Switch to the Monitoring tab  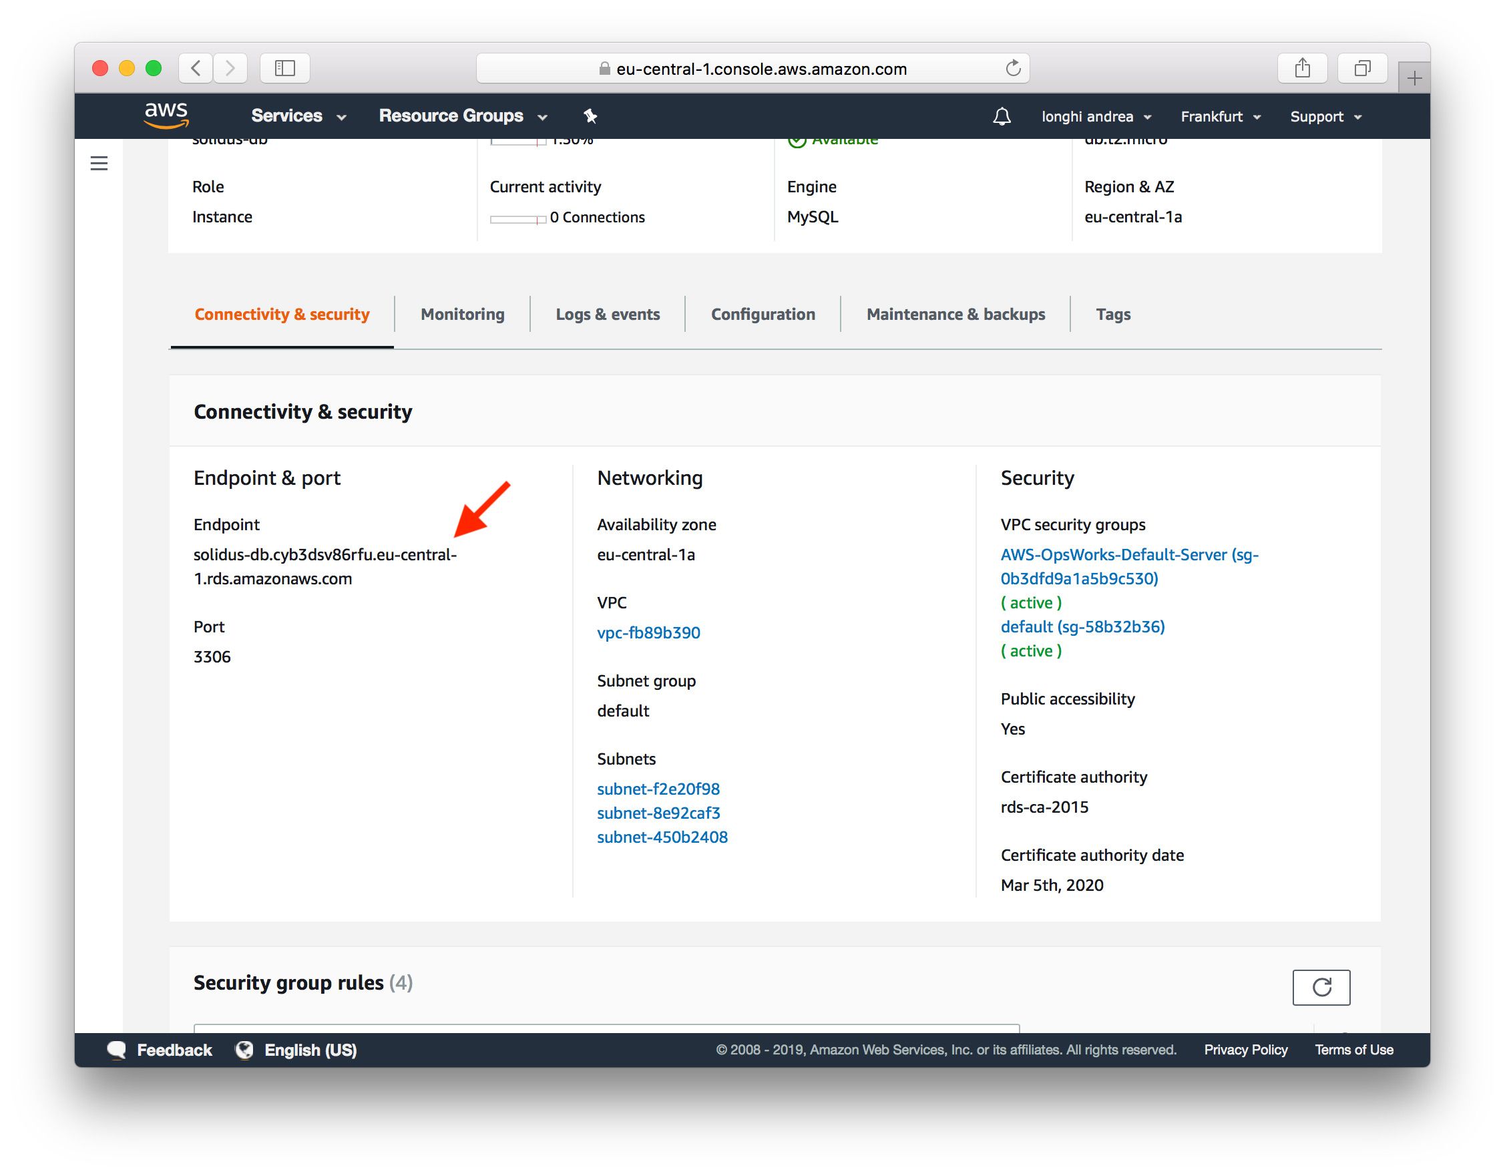pyautogui.click(x=463, y=315)
